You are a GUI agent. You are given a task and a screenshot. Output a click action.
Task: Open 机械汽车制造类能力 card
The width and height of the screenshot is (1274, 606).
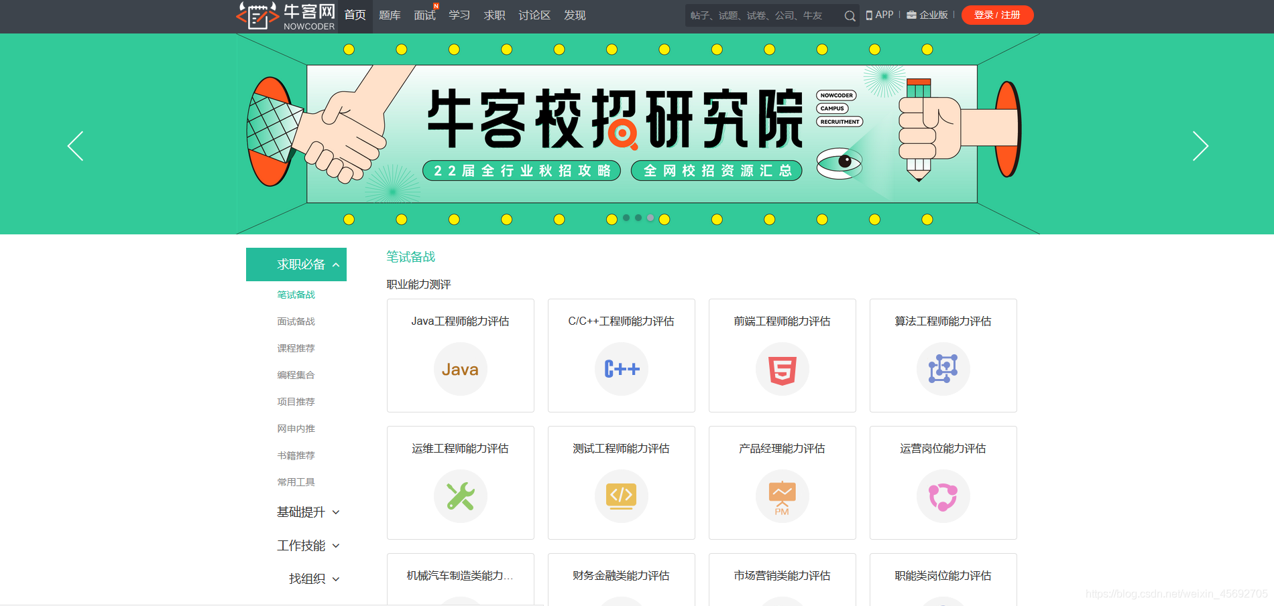pos(460,579)
